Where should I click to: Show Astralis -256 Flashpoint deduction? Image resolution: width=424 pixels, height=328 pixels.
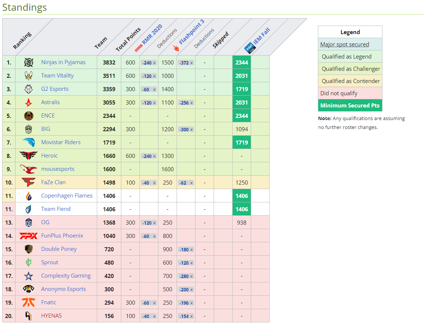186,103
